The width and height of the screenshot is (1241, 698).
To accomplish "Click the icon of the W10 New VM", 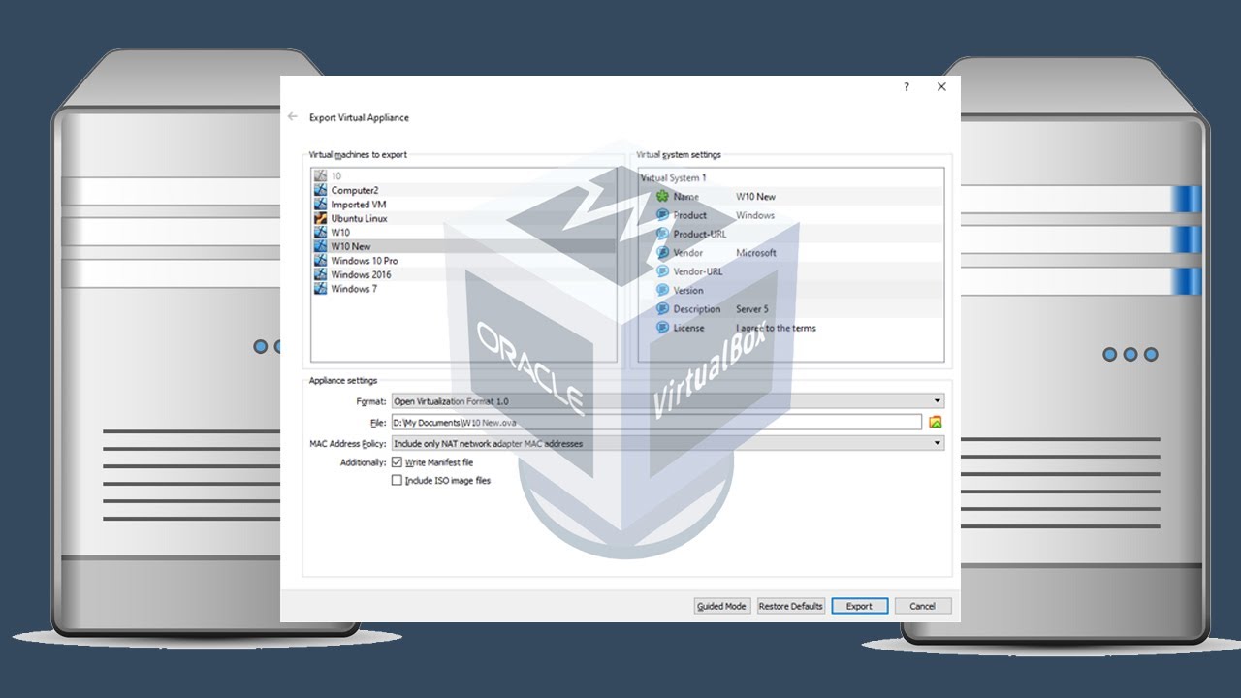I will pyautogui.click(x=321, y=246).
